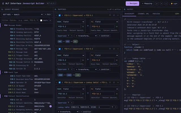Select the MSH-9 Message Type row
This screenshot has width=181, height=113.
coord(27,49)
